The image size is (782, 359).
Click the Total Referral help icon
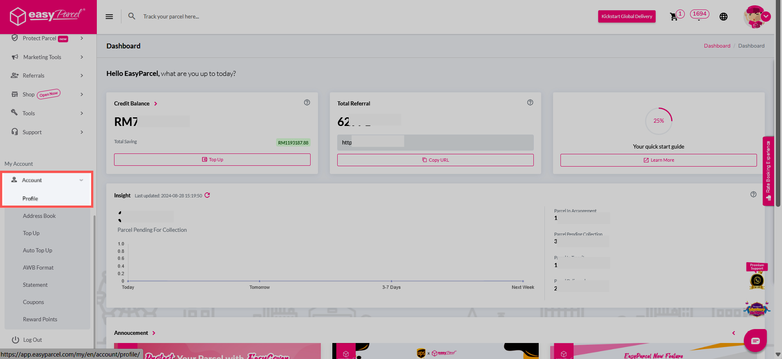click(x=530, y=103)
